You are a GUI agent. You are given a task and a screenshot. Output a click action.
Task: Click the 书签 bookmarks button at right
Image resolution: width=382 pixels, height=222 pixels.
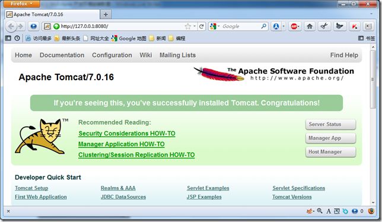[367, 38]
